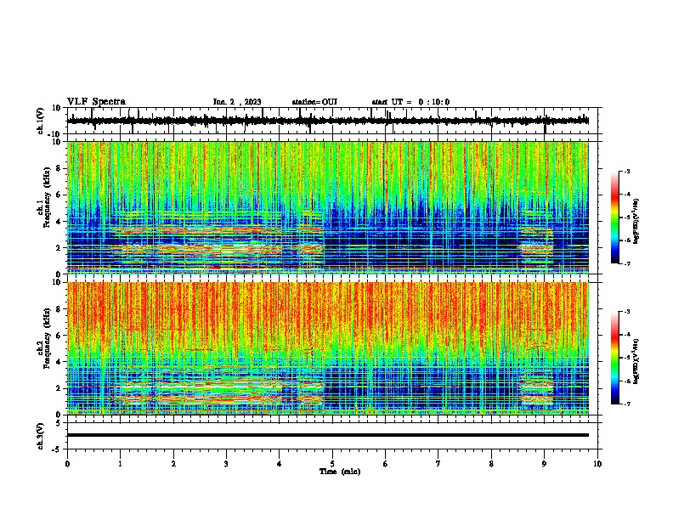Viewport: 673px width, 520px height.
Task: Click the "ch.3(V)" axis label
Action: click(x=41, y=436)
